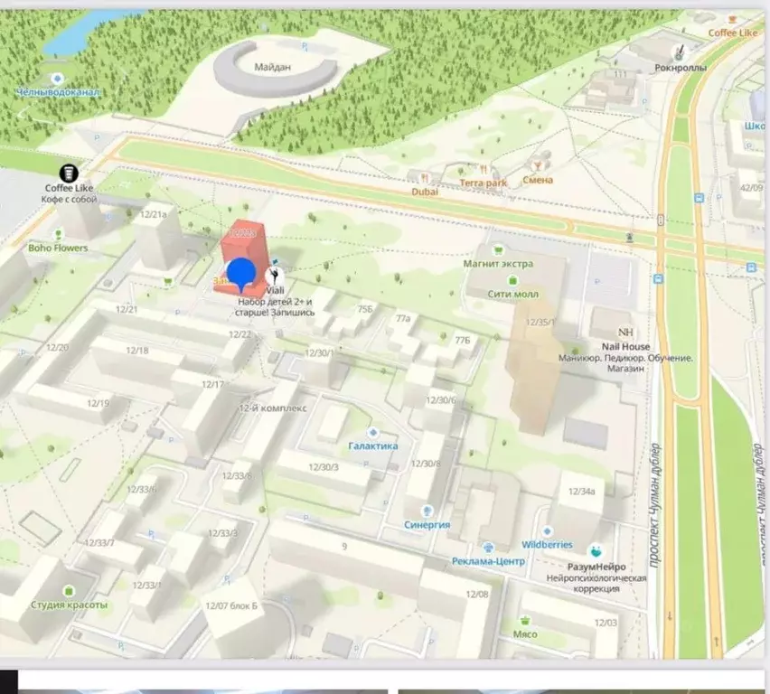Select building number 12/21а
Viewport: 770px width, 694px height.
(x=154, y=215)
